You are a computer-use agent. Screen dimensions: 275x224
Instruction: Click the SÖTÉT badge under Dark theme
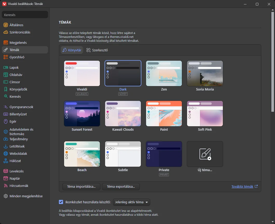123,94
